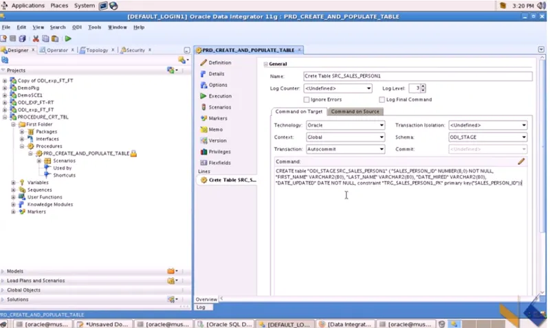Open the File menu
This screenshot has width=550, height=328.
coord(6,27)
